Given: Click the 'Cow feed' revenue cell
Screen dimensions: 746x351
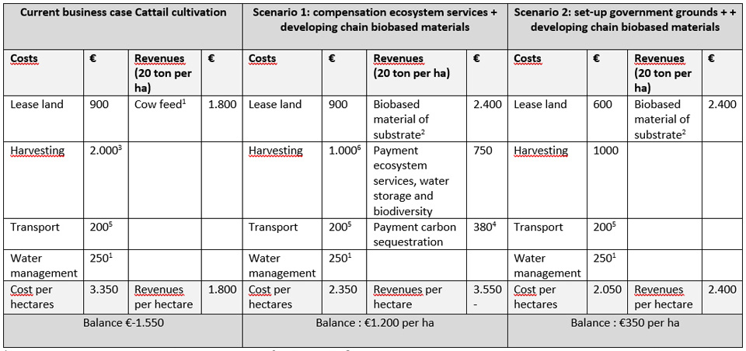Looking at the screenshot, I should pos(165,117).
